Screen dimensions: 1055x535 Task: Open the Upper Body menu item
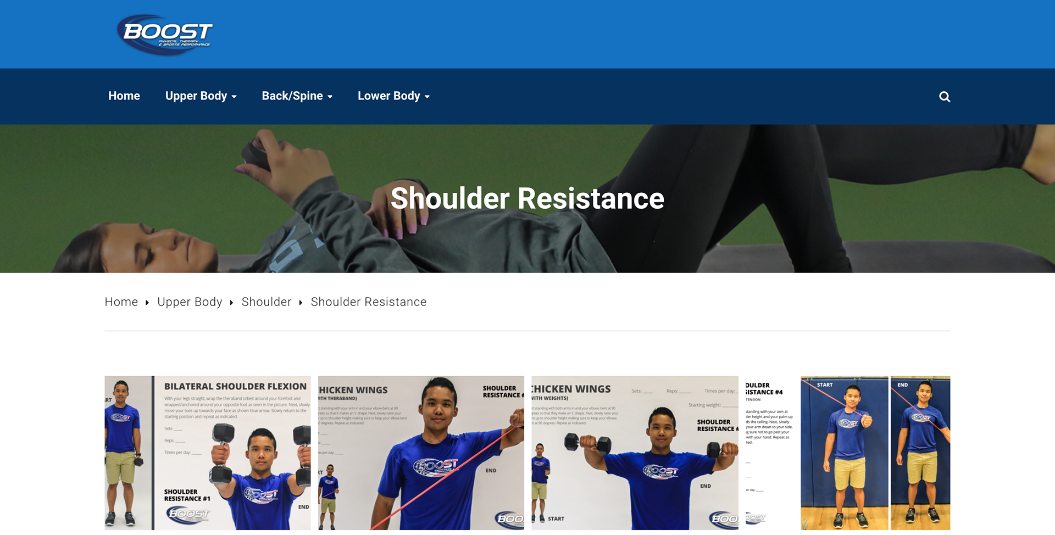[196, 96]
